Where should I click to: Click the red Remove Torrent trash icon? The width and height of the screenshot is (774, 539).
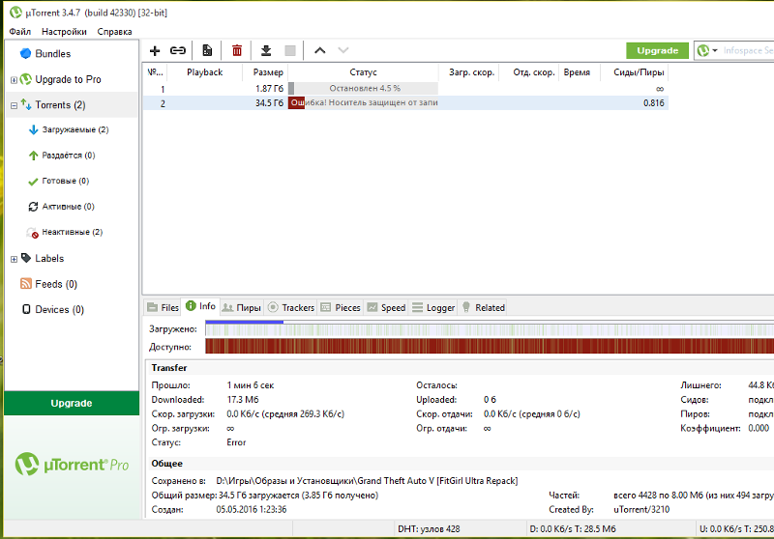pyautogui.click(x=237, y=50)
